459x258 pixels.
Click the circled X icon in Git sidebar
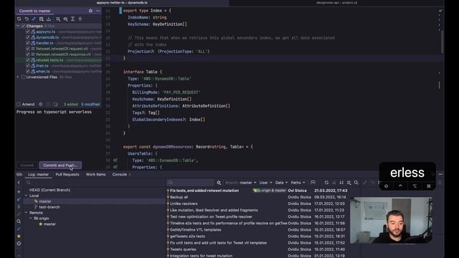19,244
